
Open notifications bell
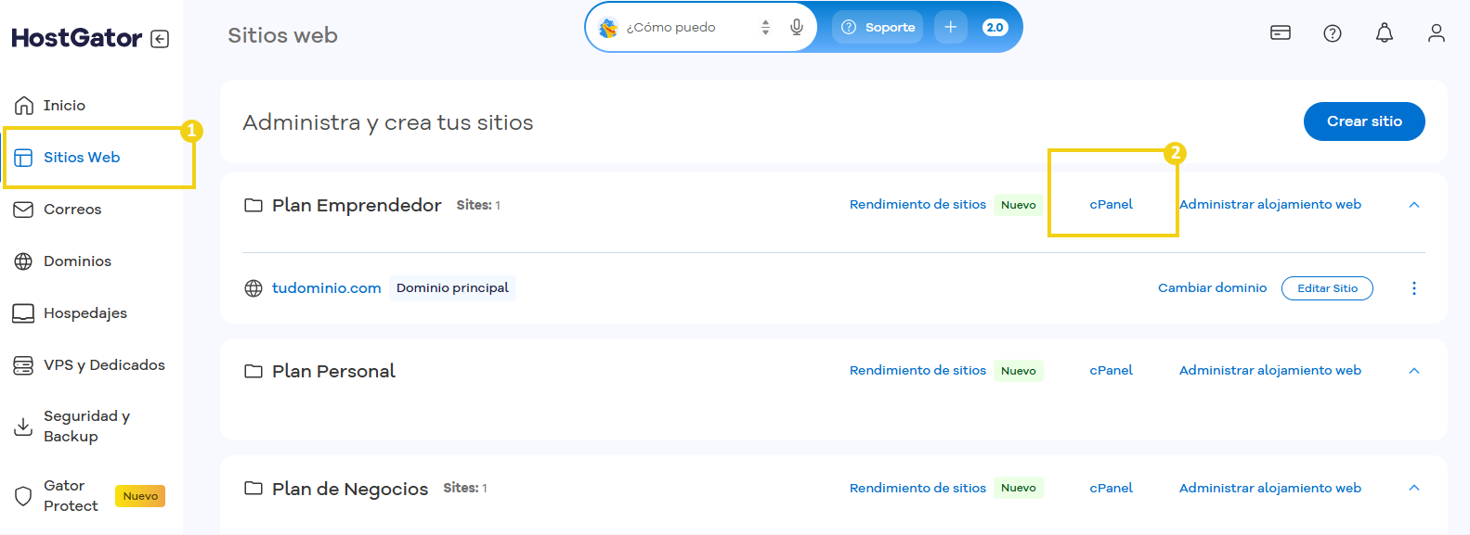1385,33
